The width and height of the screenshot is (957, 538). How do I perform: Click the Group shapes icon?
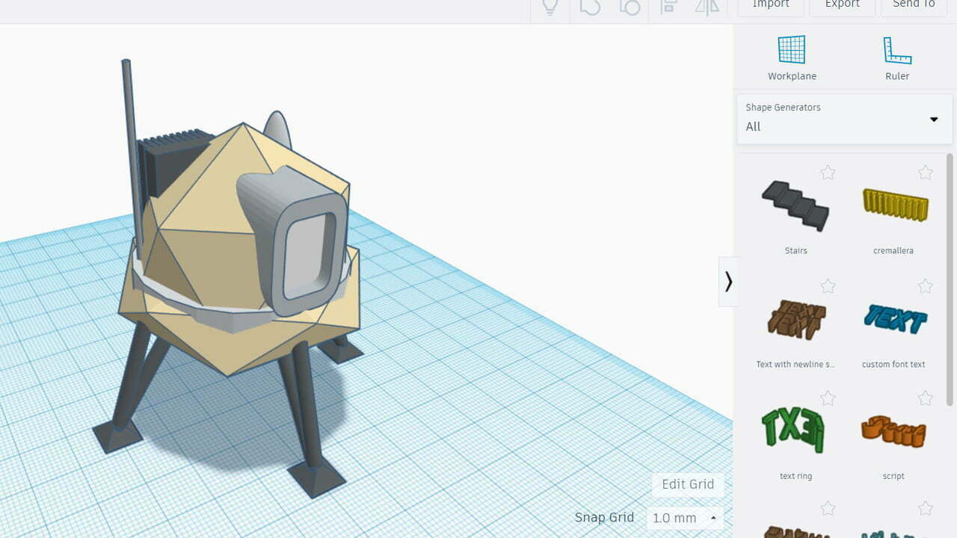tap(590, 6)
